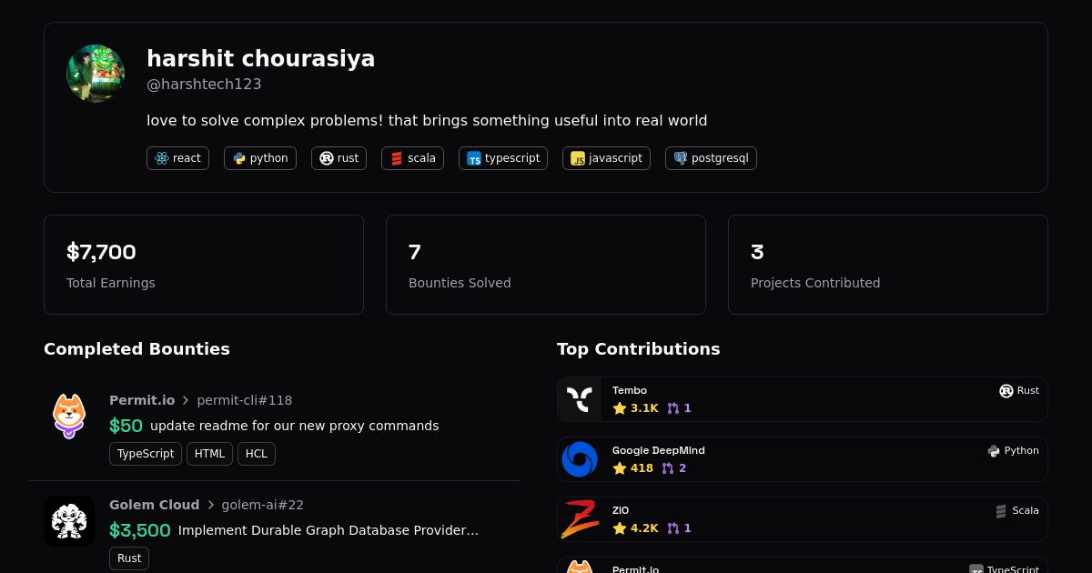Click the React logo icon in skills
The width and height of the screenshot is (1092, 573).
pos(162,158)
